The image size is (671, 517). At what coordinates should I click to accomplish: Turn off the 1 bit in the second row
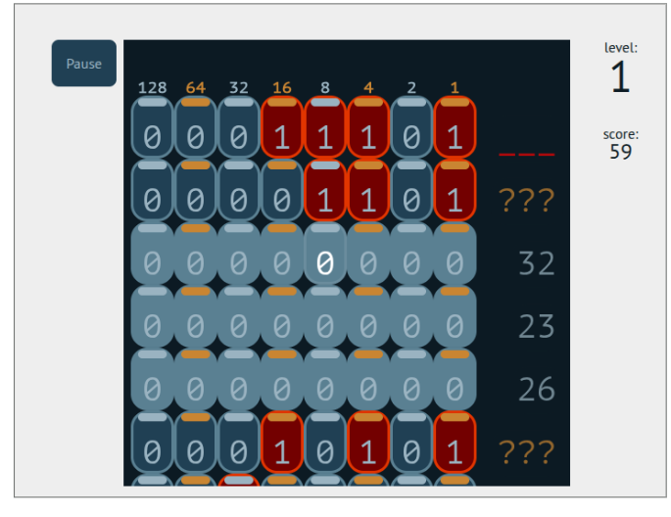click(455, 201)
